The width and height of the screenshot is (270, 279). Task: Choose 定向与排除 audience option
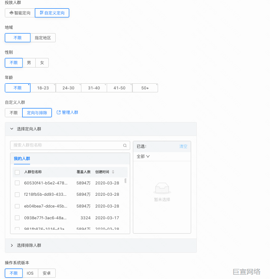click(x=37, y=112)
